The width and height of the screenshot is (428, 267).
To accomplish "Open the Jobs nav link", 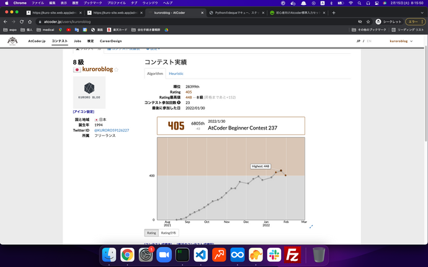I will point(78,41).
